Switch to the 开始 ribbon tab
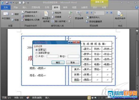Screen dimensions: 139x100 (x=16, y=7)
